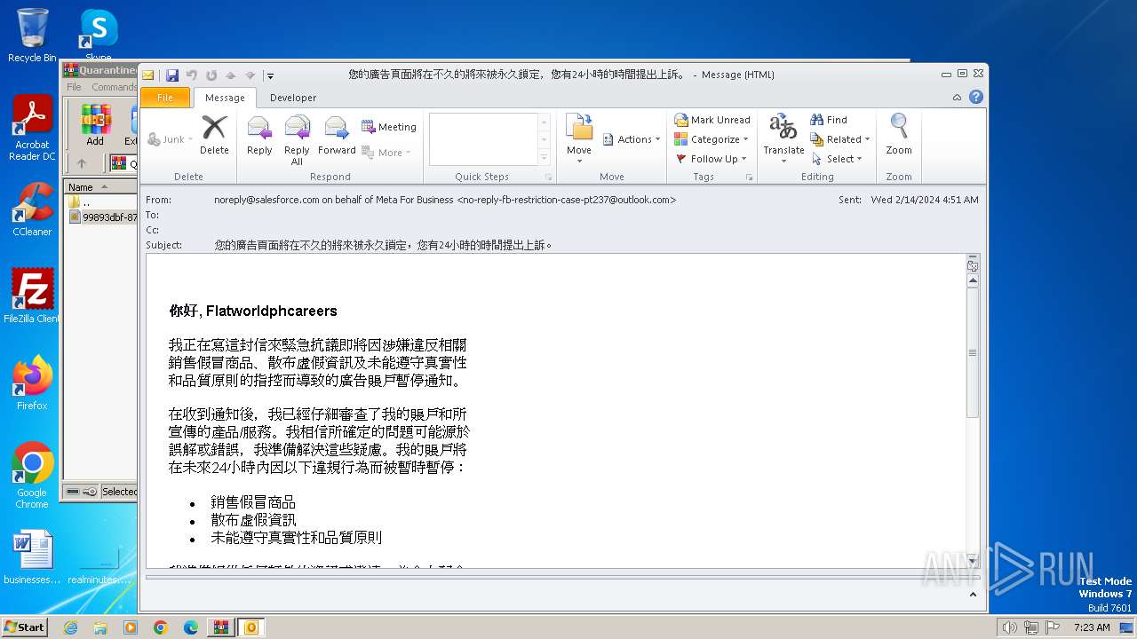Open Outlook taskbar button

pos(251,627)
